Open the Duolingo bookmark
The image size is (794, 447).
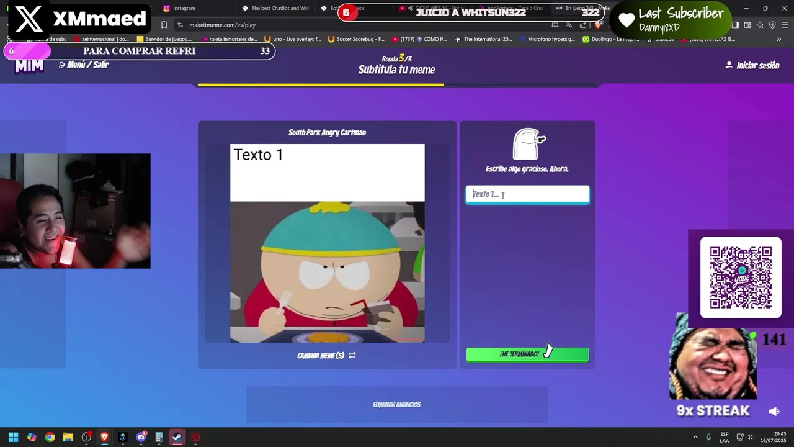tap(611, 39)
